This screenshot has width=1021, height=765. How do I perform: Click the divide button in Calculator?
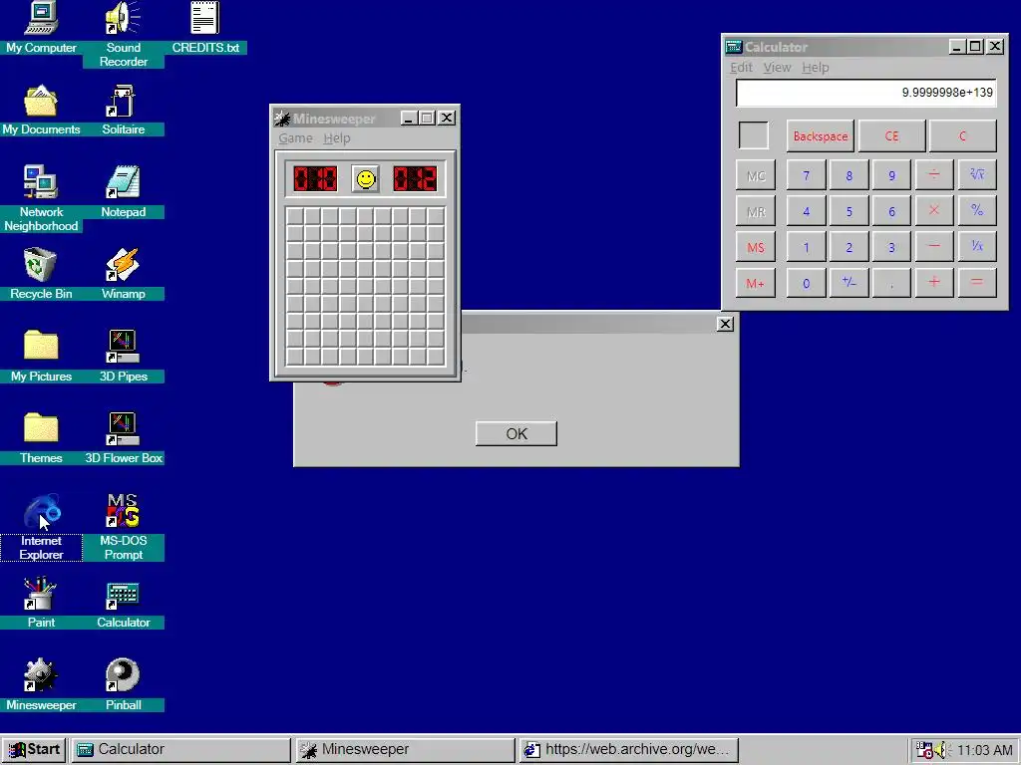point(934,175)
